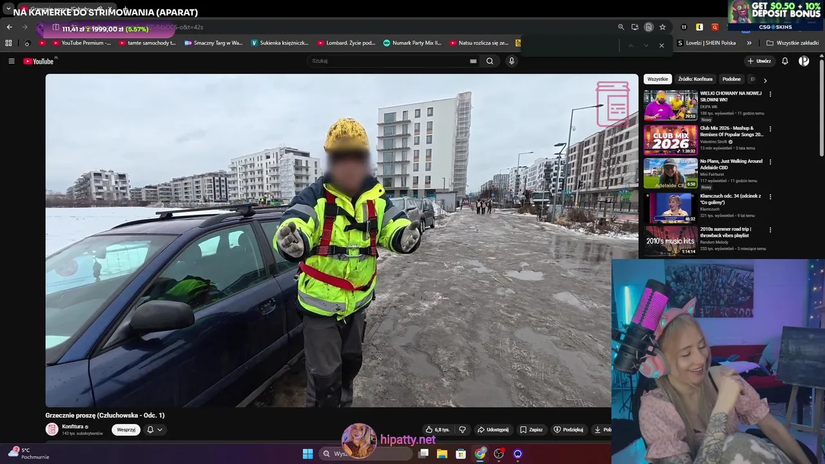Open the Wszystkie zakładki folder
825x464 pixels.
(x=793, y=43)
